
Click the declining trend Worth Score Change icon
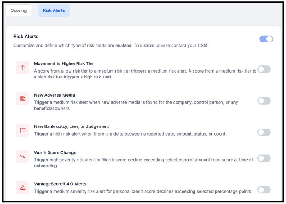(x=22, y=157)
